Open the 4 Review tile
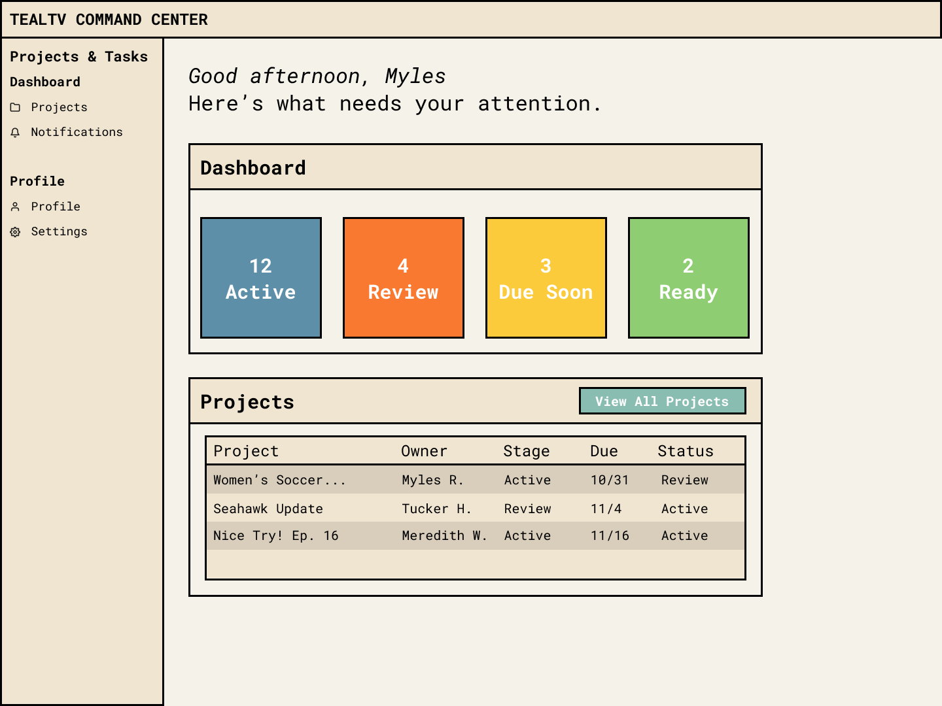 pyautogui.click(x=404, y=278)
